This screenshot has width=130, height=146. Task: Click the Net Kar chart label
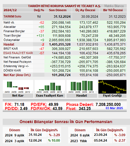[x=18, y=96]
